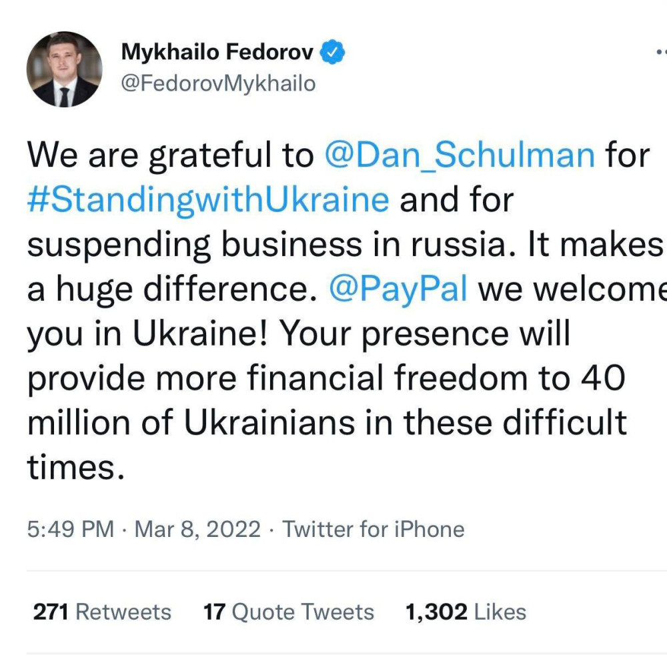Click the text "you in Ukraine!"
667x657 pixels.
(147, 335)
